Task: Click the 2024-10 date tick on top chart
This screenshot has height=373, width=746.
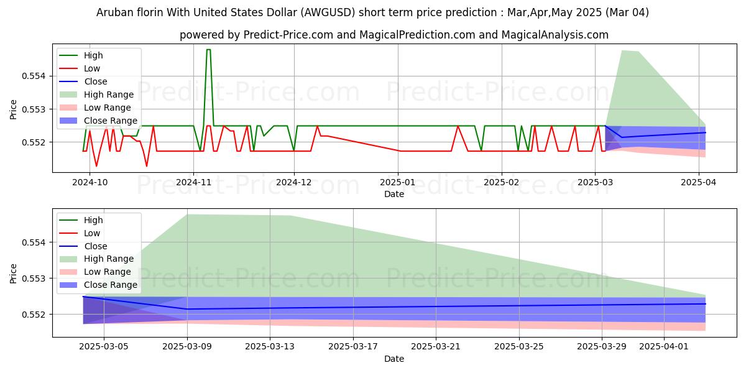Action: pyautogui.click(x=90, y=182)
